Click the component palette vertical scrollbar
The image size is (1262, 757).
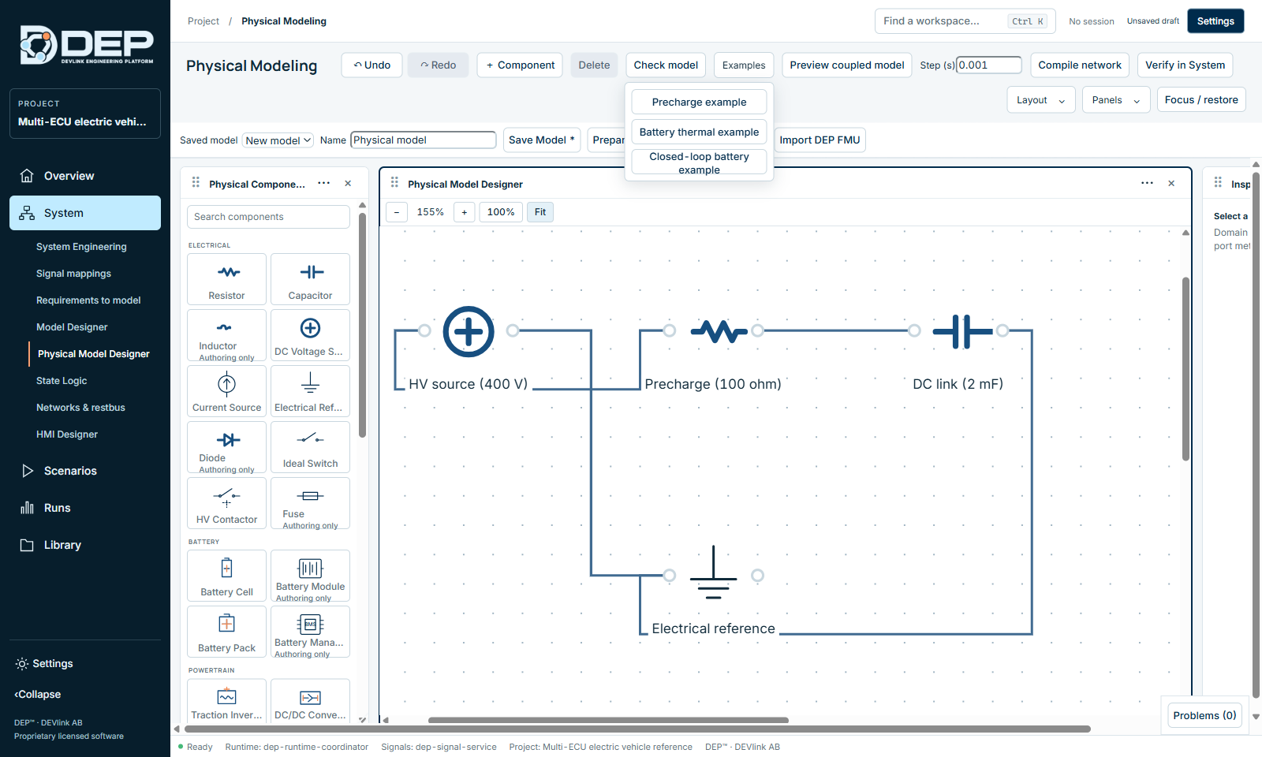tap(362, 325)
